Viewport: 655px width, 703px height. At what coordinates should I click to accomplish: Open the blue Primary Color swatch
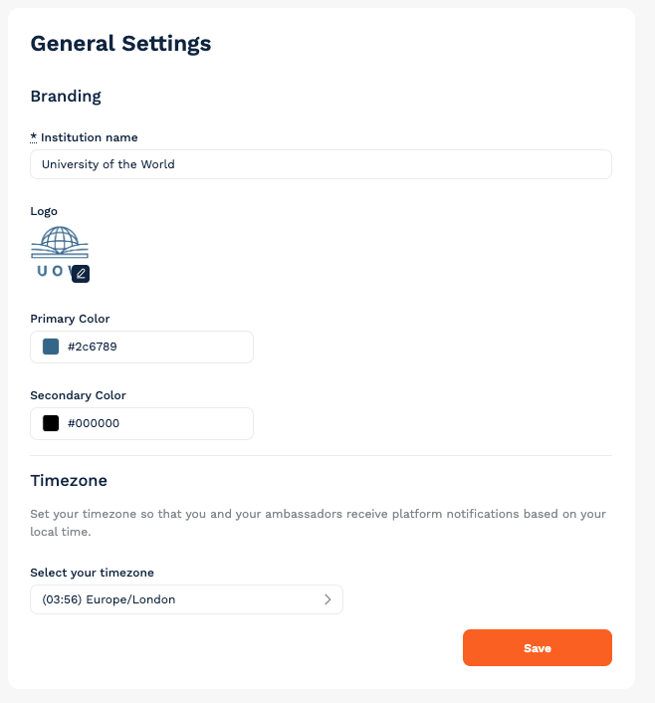[51, 347]
